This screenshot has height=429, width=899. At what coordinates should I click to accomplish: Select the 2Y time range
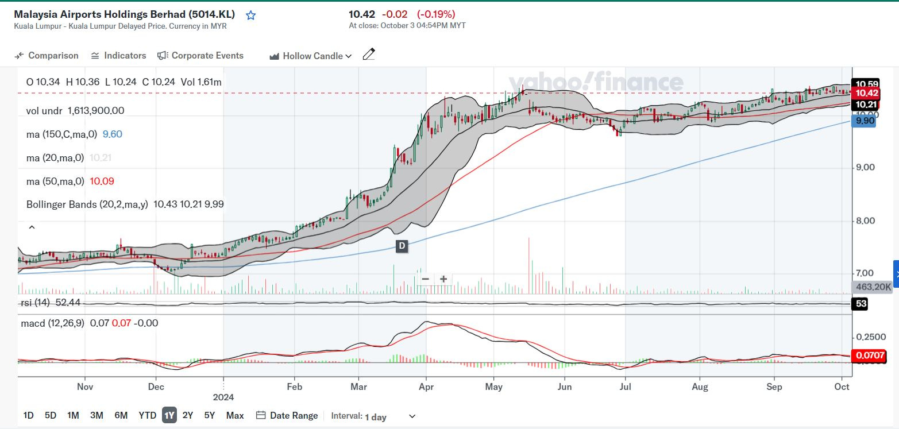pyautogui.click(x=188, y=415)
